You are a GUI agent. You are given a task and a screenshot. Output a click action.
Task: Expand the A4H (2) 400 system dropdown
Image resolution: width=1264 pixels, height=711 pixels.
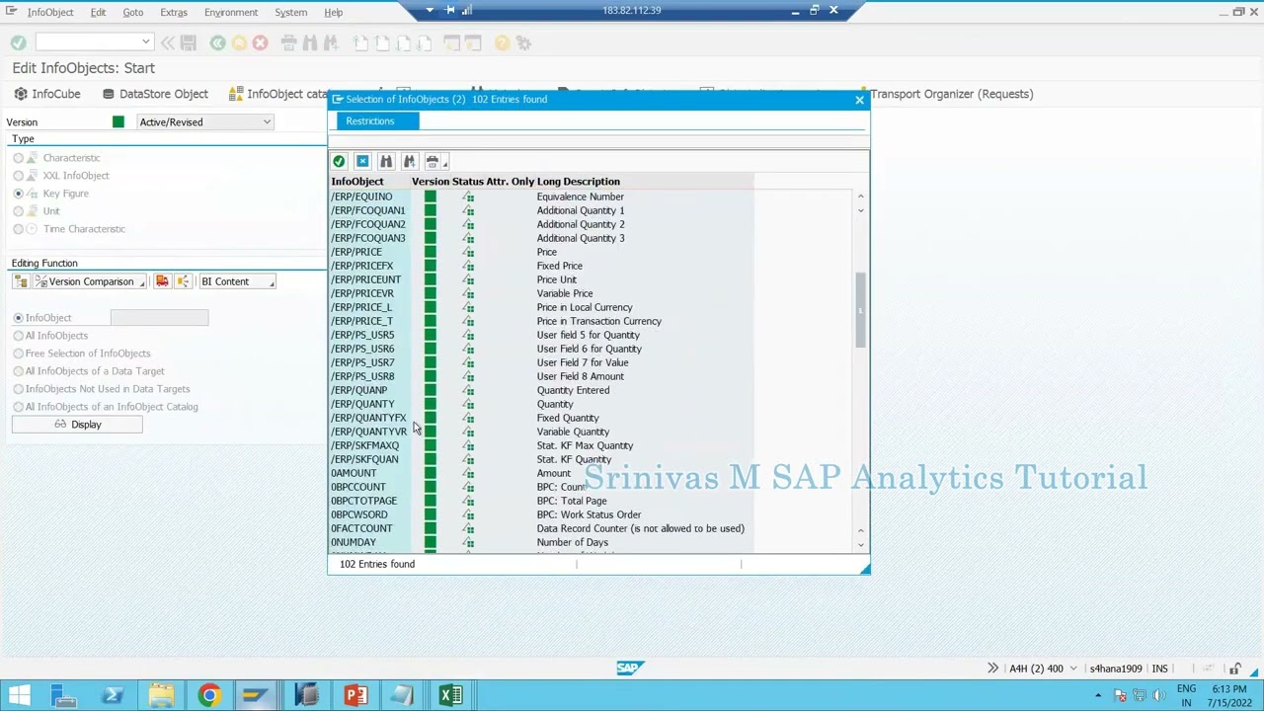tap(1073, 669)
